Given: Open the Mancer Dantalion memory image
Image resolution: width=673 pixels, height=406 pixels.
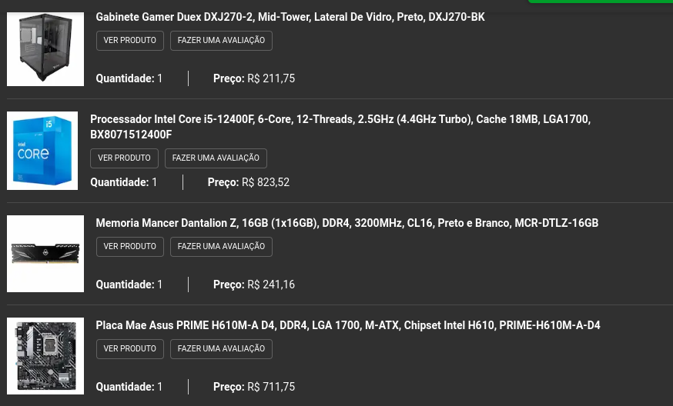Looking at the screenshot, I should 45,254.
